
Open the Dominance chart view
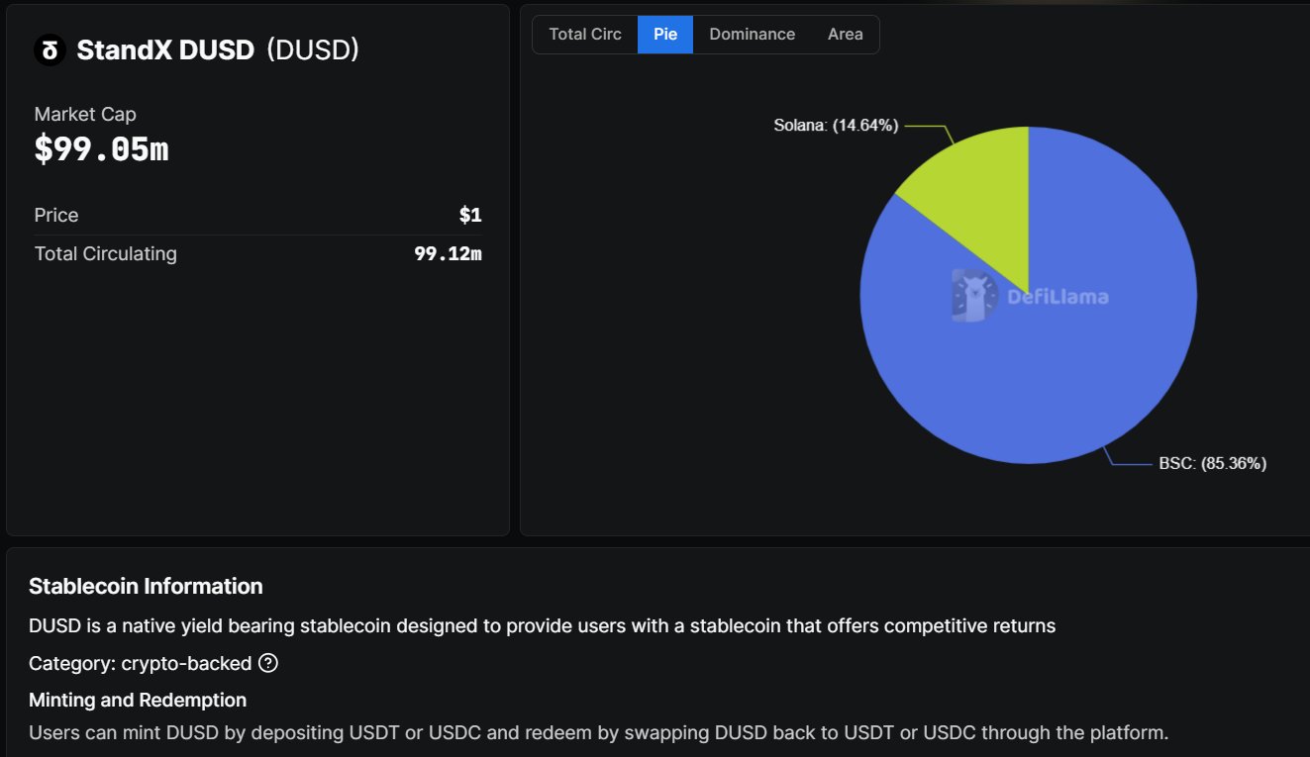click(752, 35)
